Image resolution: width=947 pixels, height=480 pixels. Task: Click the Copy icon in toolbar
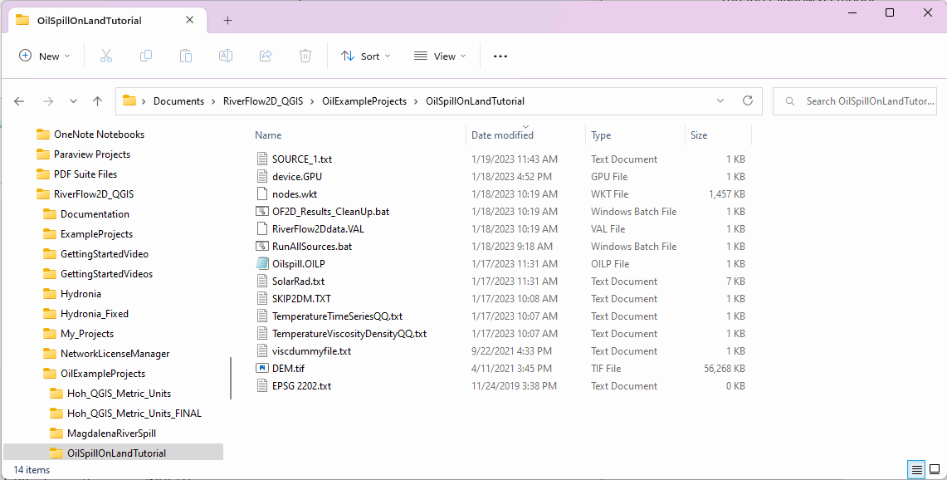coord(146,56)
